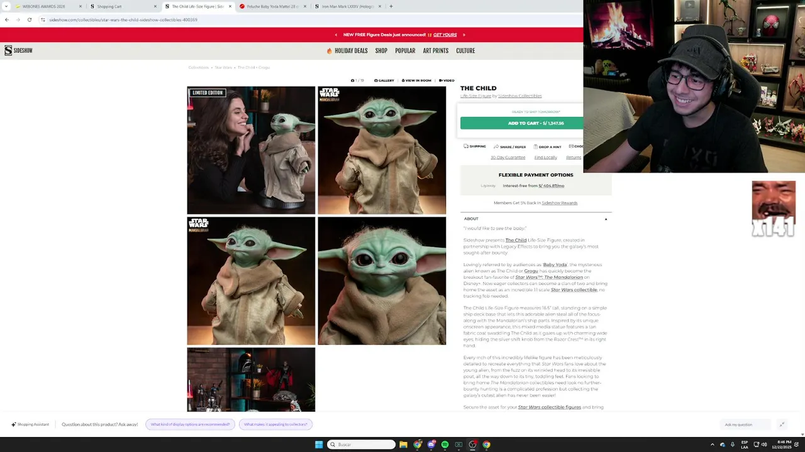The width and height of the screenshot is (805, 452).
Task: Open the POPULAR menu
Action: coord(405,51)
